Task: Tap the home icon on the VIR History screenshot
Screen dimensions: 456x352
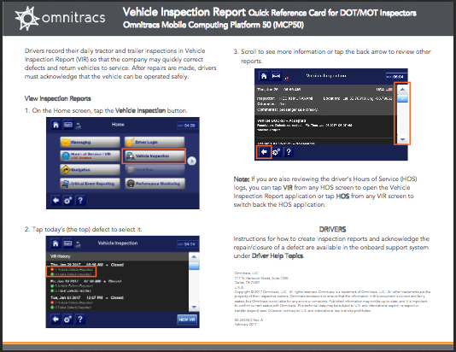Action: [x=56, y=243]
